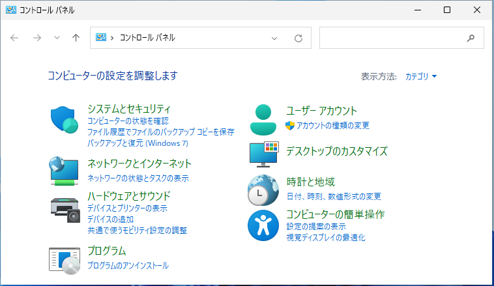Close the Control Panel window
Image resolution: width=494 pixels, height=286 pixels.
pos(477,10)
